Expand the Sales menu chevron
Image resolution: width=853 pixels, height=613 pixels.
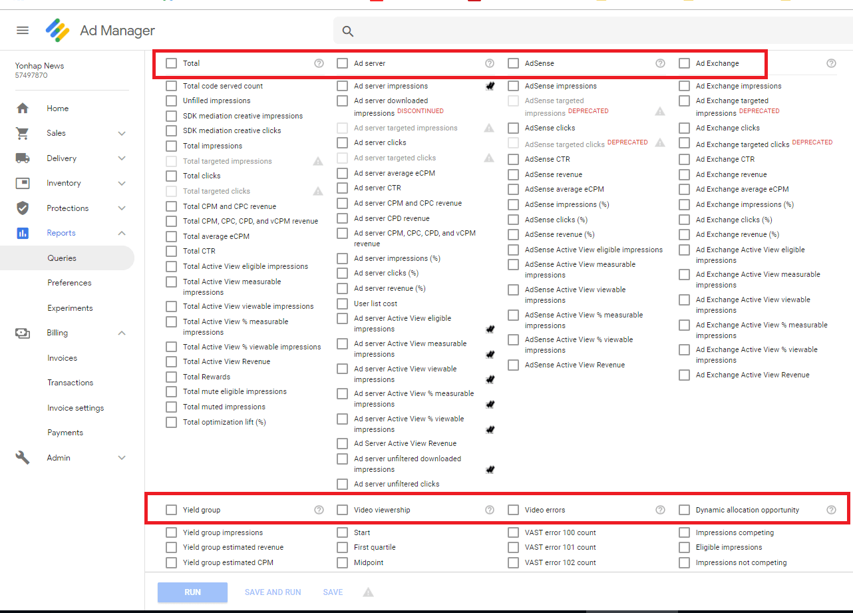pyautogui.click(x=122, y=133)
